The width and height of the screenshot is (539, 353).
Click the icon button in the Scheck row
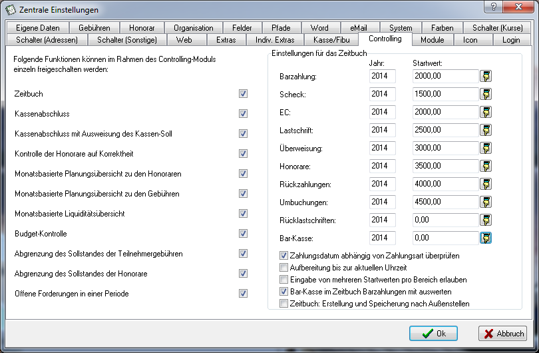486,94
